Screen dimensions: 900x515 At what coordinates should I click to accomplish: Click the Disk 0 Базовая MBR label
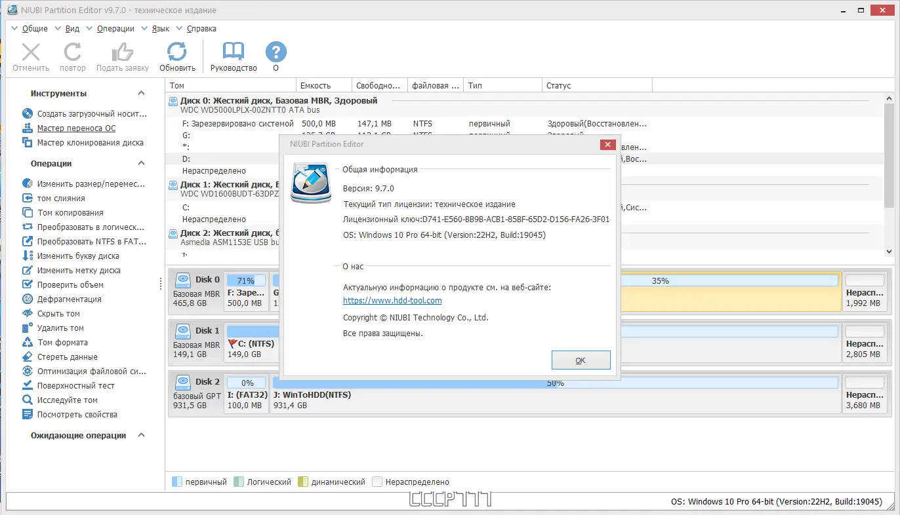[x=196, y=294]
